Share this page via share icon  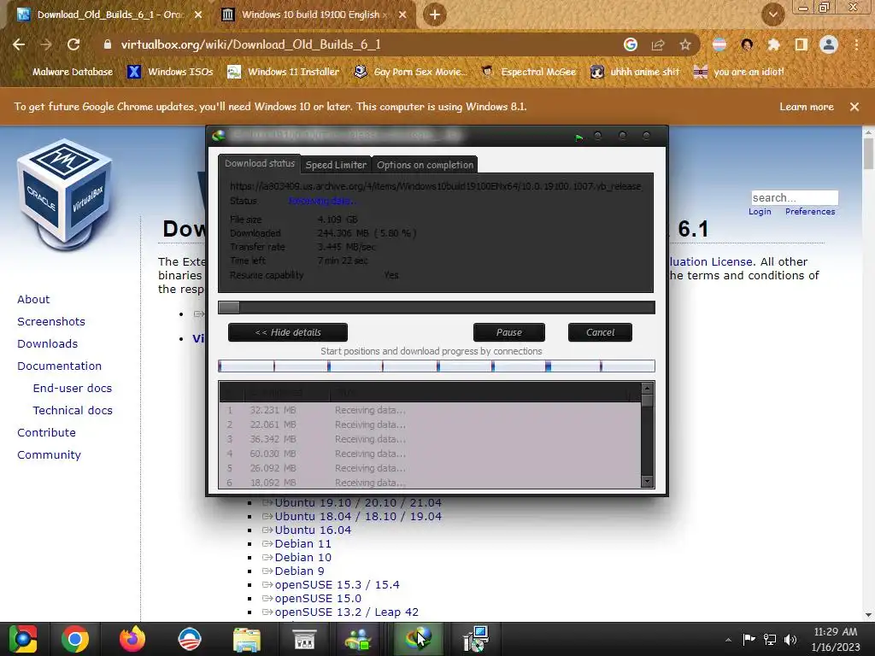coord(658,44)
